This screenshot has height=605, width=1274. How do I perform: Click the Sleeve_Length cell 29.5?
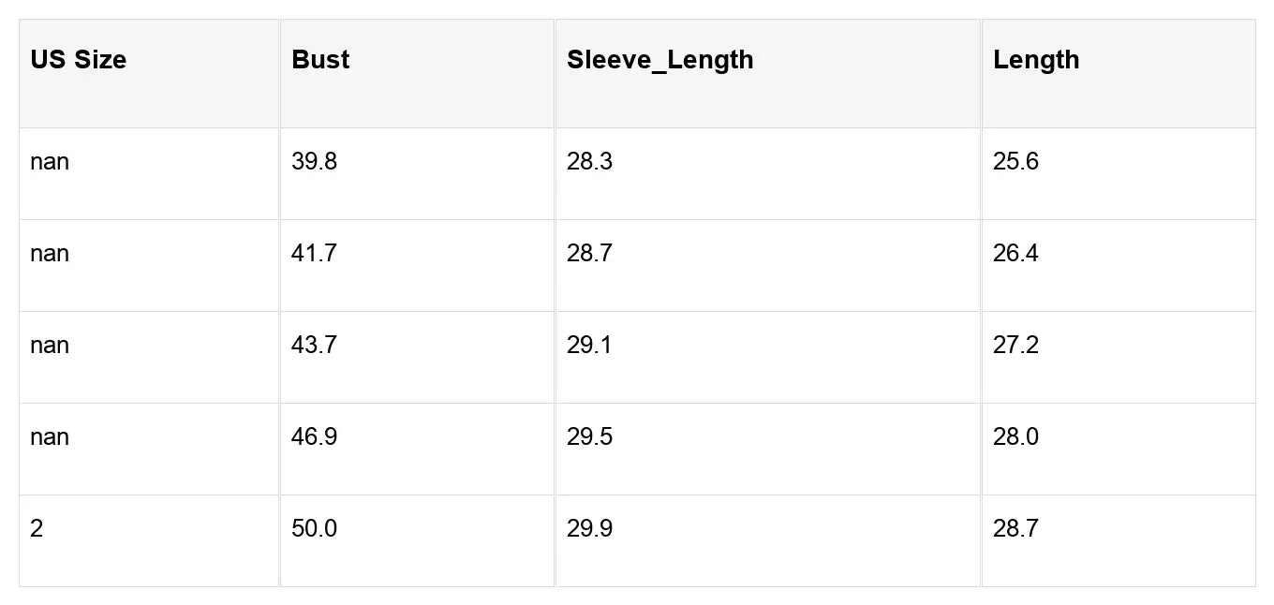click(589, 437)
